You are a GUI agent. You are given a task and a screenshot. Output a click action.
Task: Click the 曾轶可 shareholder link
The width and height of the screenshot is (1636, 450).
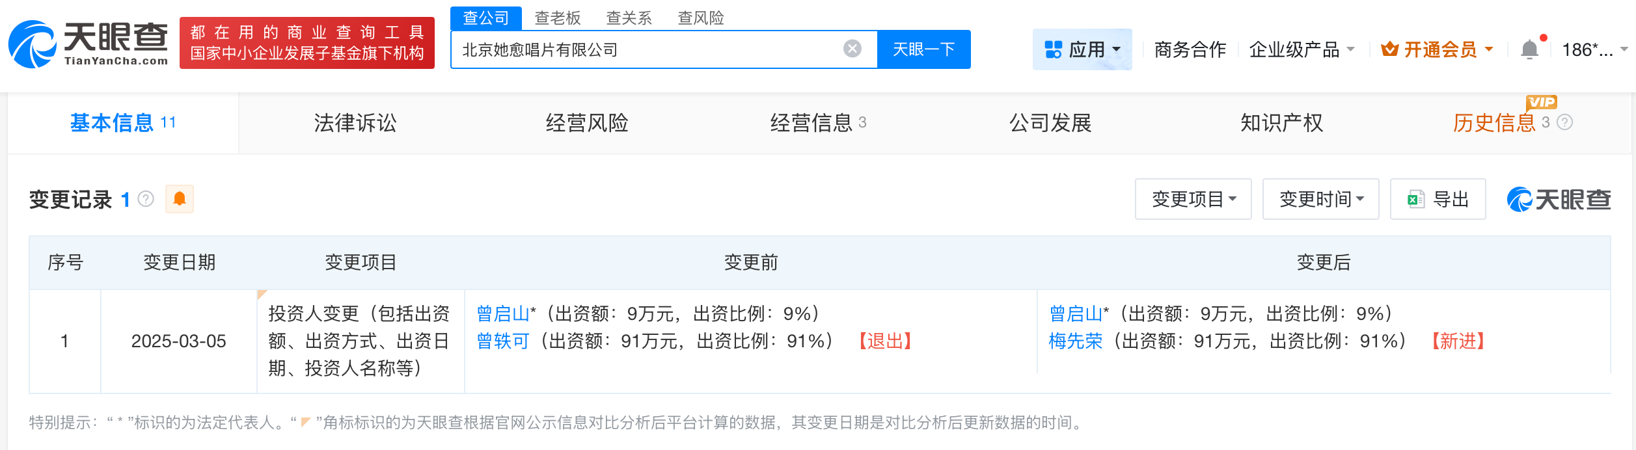pyautogui.click(x=502, y=341)
